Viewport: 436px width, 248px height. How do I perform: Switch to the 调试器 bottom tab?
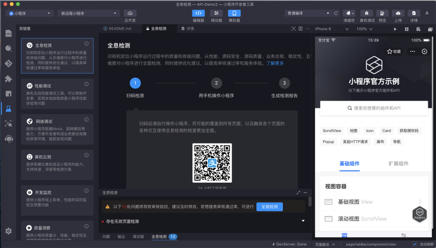click(x=138, y=236)
